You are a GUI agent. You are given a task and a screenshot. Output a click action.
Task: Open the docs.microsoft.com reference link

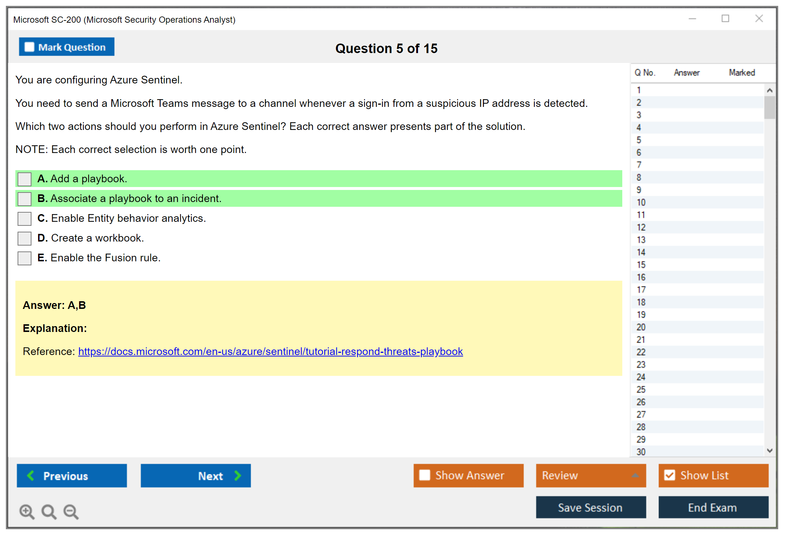coord(270,351)
